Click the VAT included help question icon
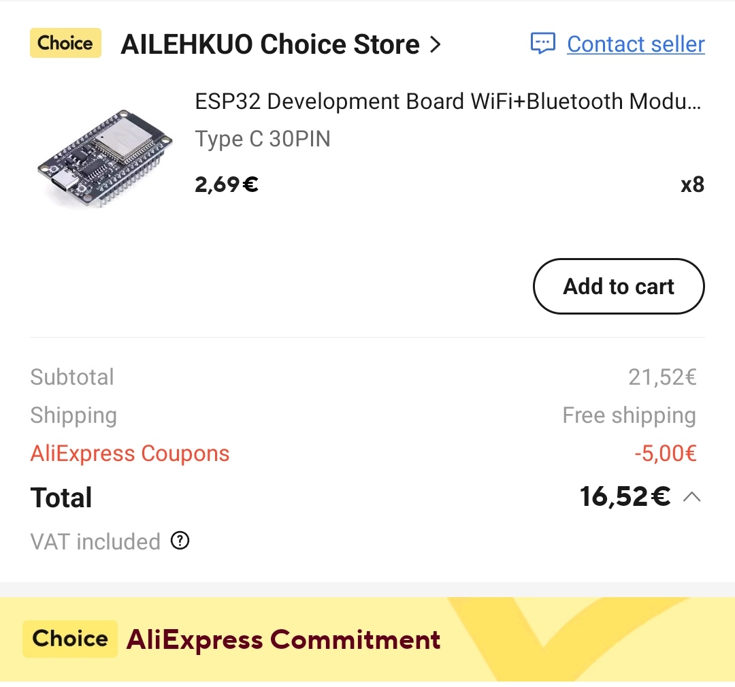 pos(180,541)
